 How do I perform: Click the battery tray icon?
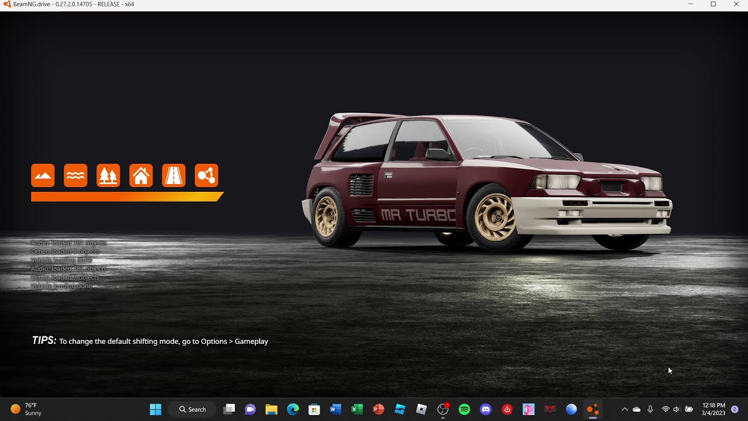[689, 409]
